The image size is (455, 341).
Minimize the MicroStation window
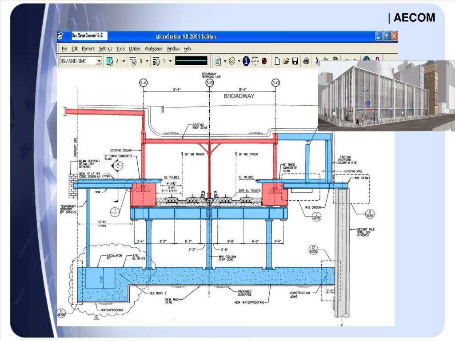click(379, 36)
